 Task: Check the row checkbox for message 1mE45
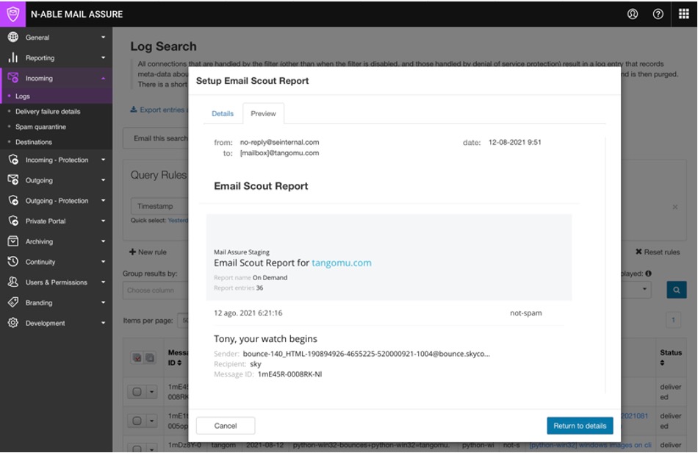point(137,391)
